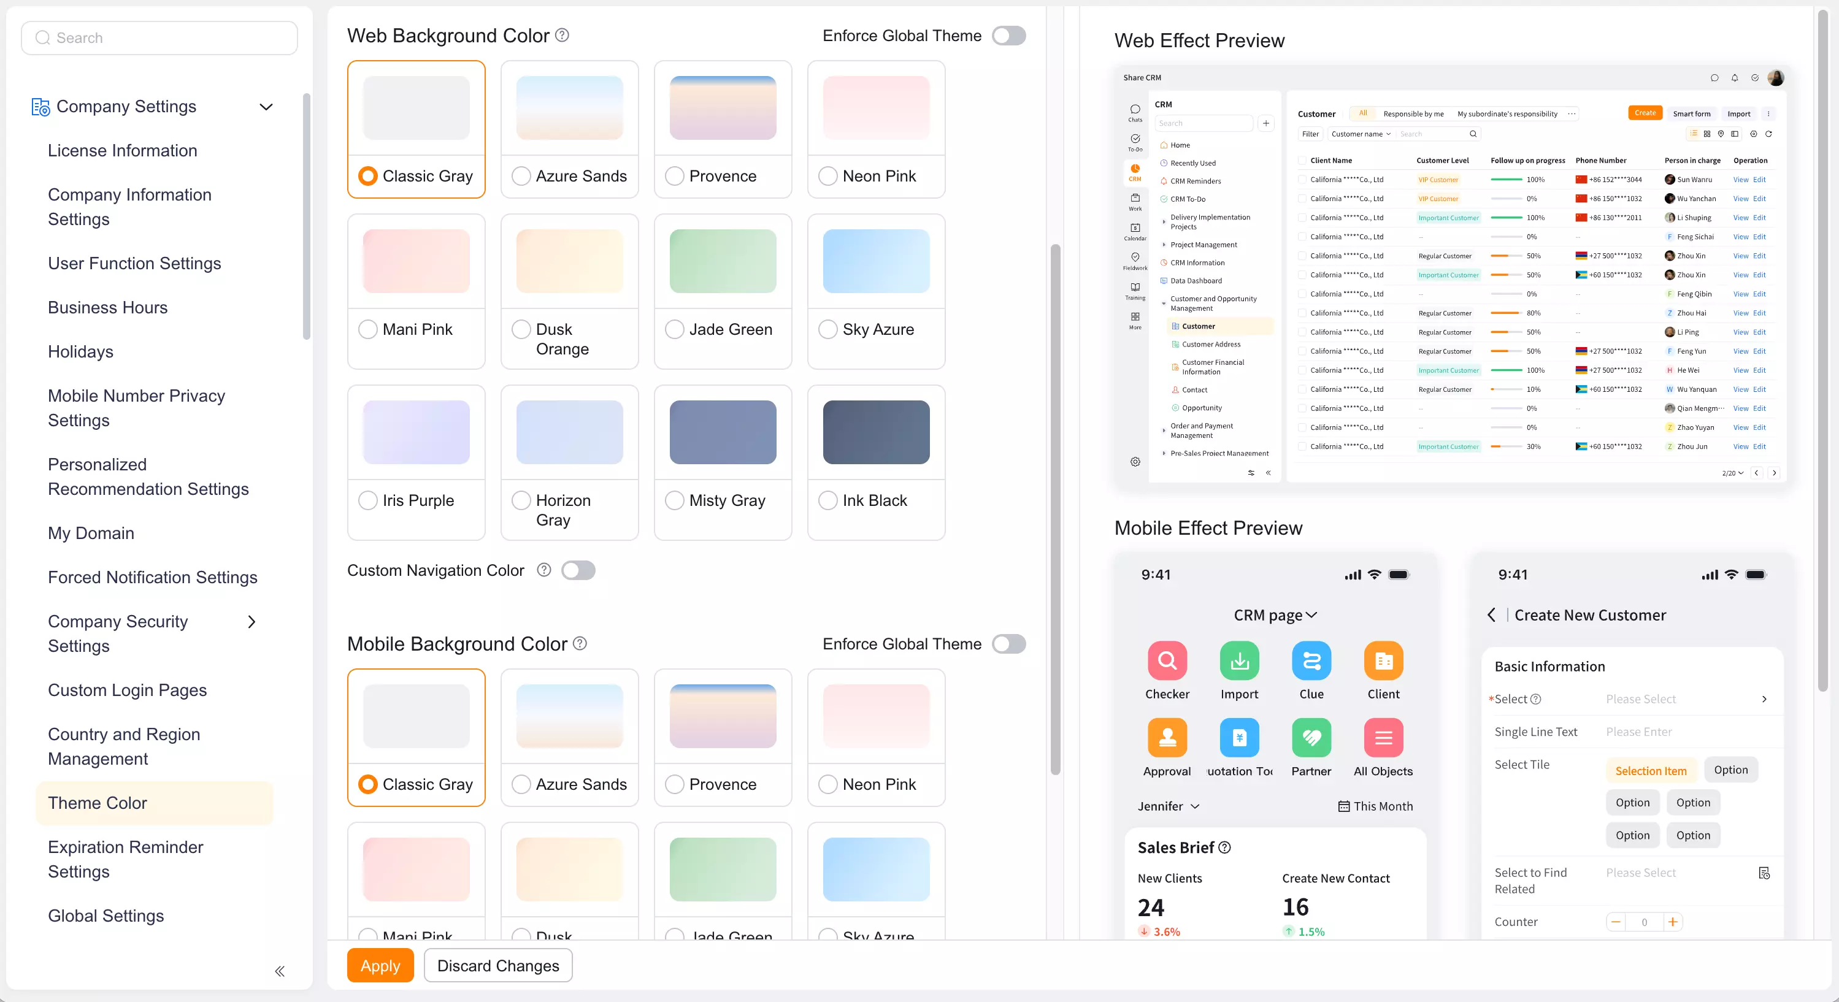Image resolution: width=1839 pixels, height=1002 pixels.
Task: Open the Clue app icon in mobile preview
Action: tap(1311, 660)
